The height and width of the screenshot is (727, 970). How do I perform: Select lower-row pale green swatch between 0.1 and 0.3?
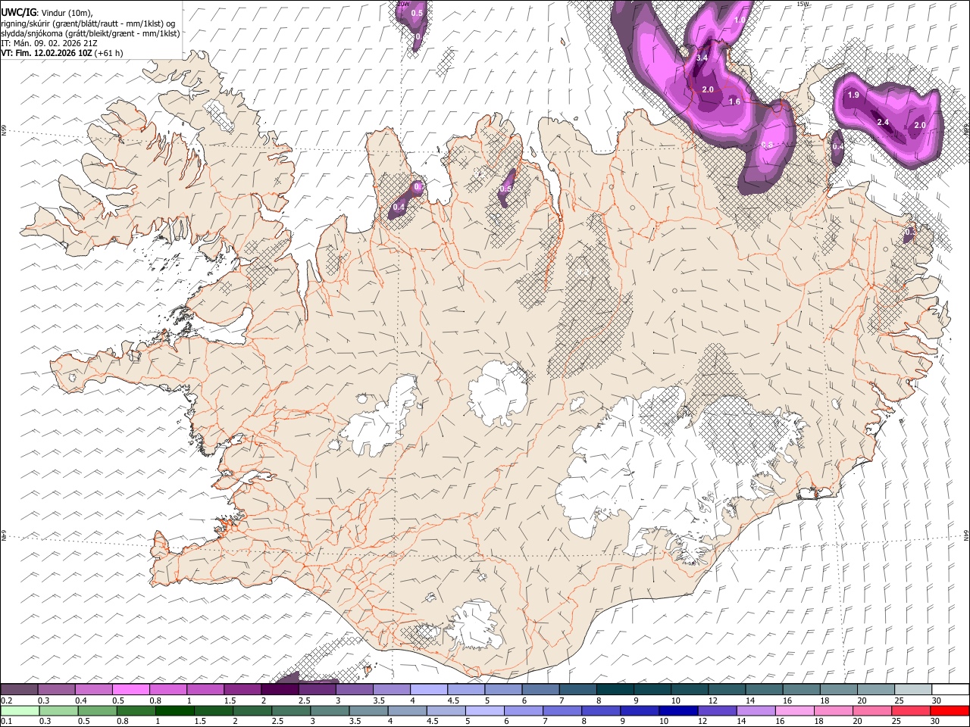pyautogui.click(x=19, y=710)
